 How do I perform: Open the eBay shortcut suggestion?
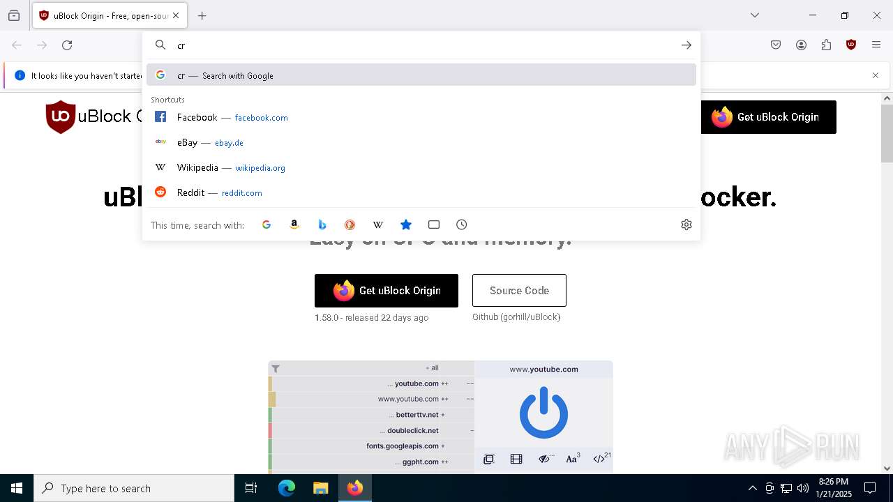(x=421, y=142)
